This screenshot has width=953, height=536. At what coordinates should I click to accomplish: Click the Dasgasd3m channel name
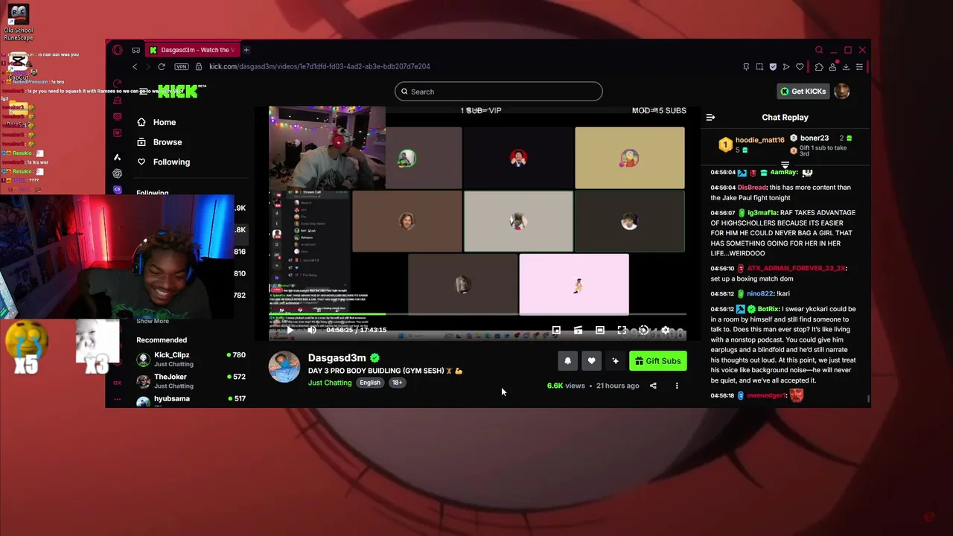(x=337, y=358)
